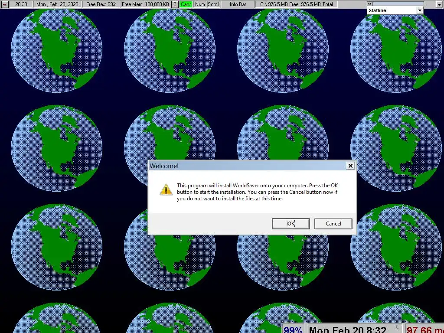Open the Statline window's small system menu icon
Image resolution: width=444 pixels, height=333 pixels.
click(x=369, y=3)
